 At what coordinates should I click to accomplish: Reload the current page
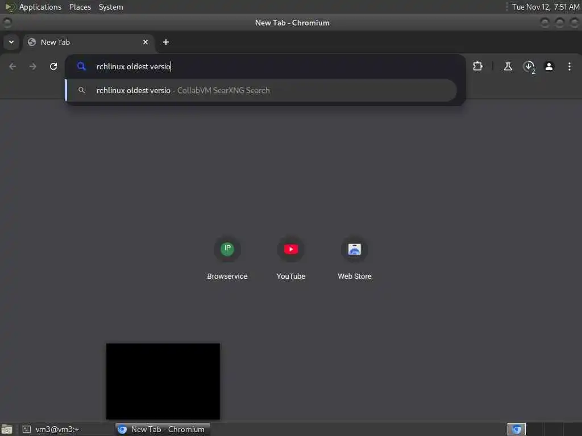pos(53,66)
